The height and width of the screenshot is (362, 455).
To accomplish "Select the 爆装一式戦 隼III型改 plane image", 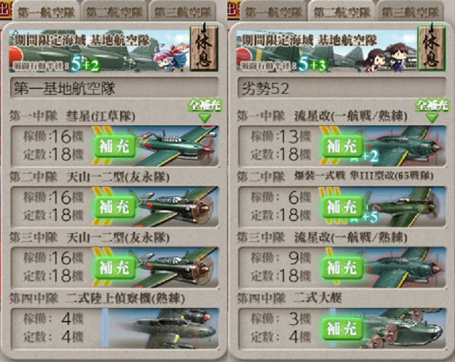I will [x=404, y=207].
